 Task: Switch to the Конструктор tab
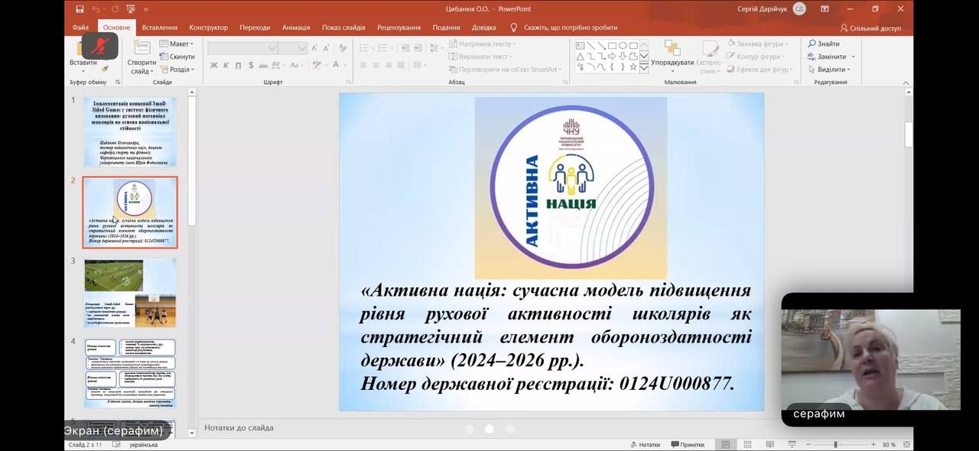[x=209, y=28]
